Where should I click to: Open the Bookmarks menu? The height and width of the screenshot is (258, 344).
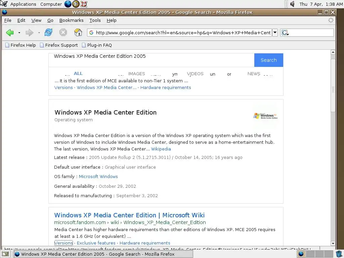(71, 20)
